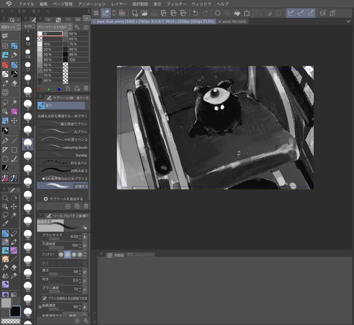Open the 紙質適用方法 dropdown

tap(75, 315)
